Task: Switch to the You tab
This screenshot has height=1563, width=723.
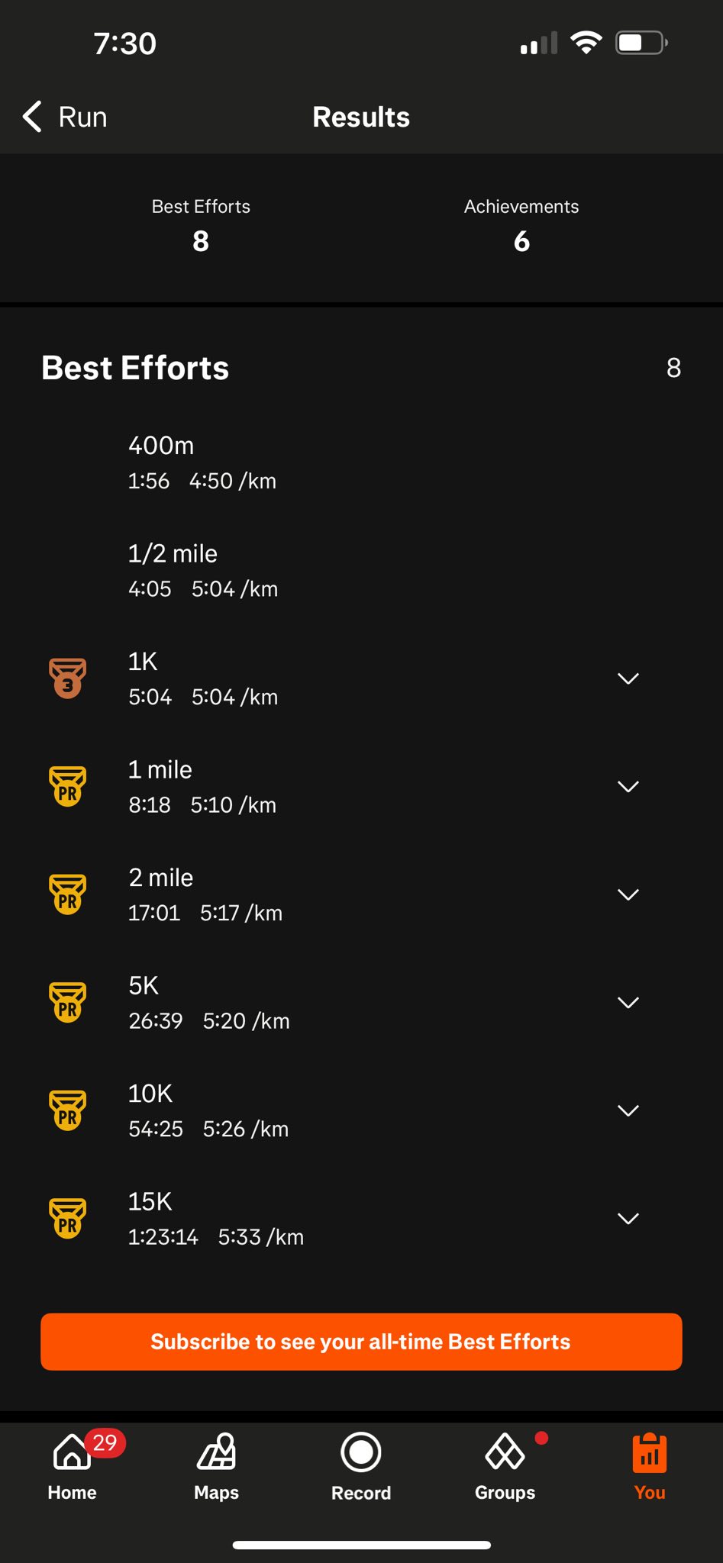Action: (x=650, y=1466)
